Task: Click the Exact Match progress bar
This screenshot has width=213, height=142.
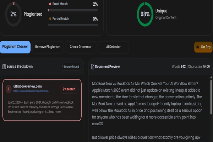Action: [73, 10]
